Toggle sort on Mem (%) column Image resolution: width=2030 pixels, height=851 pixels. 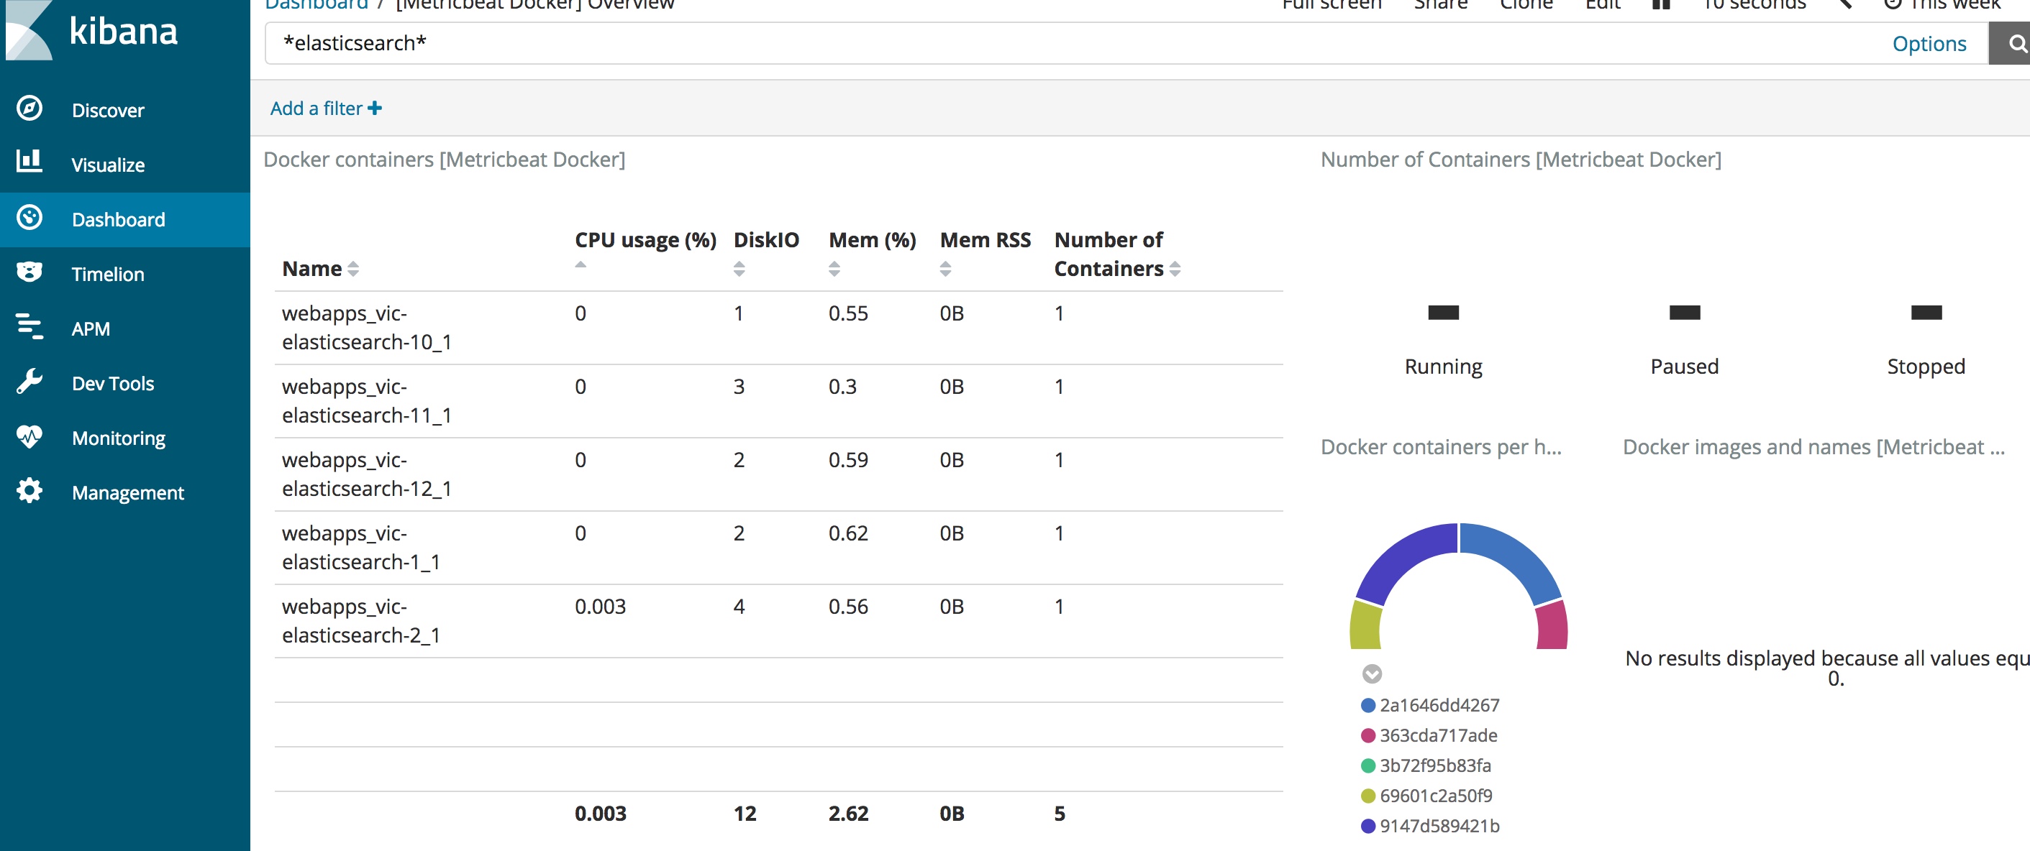(x=834, y=270)
